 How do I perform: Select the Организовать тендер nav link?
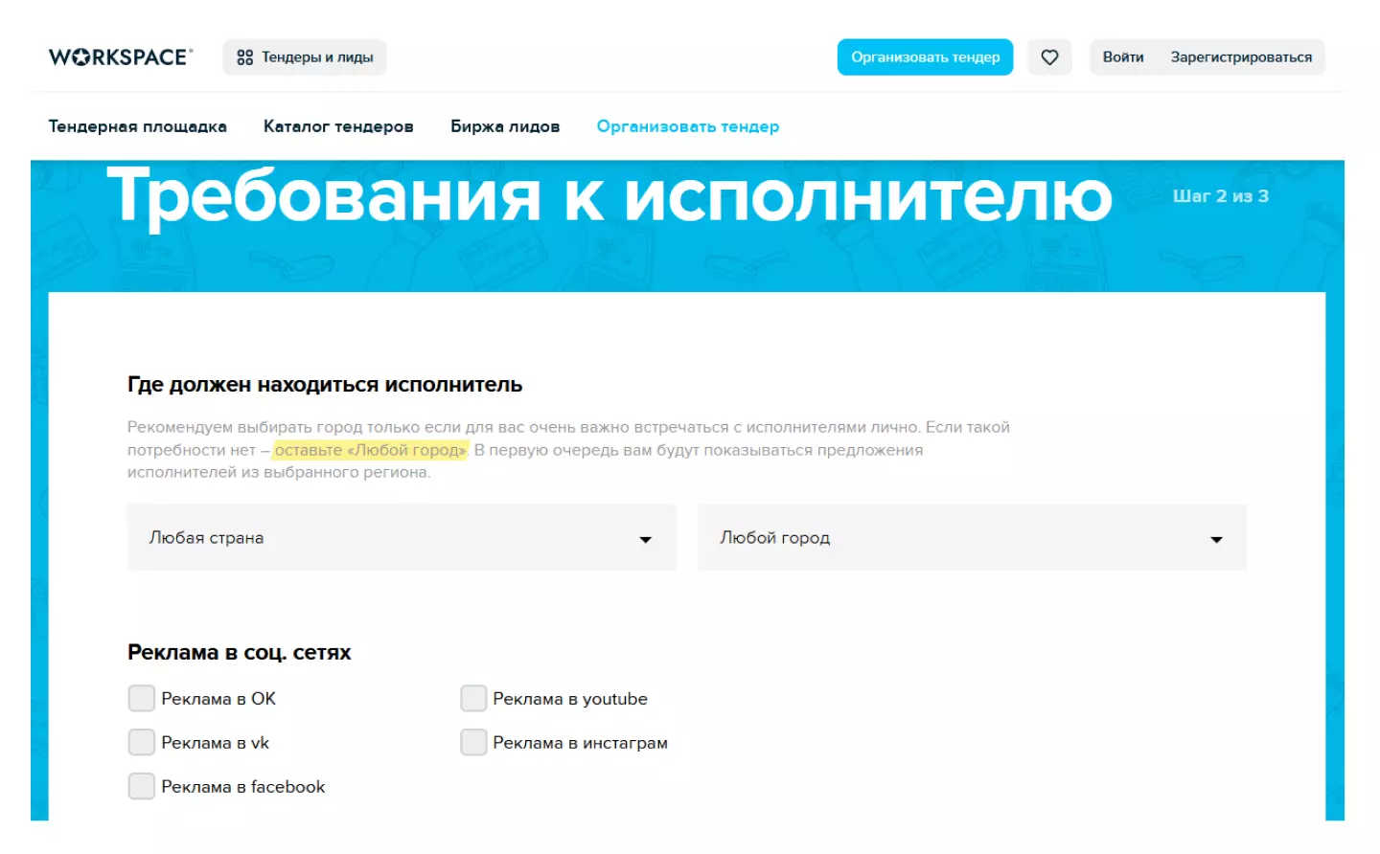(x=688, y=126)
